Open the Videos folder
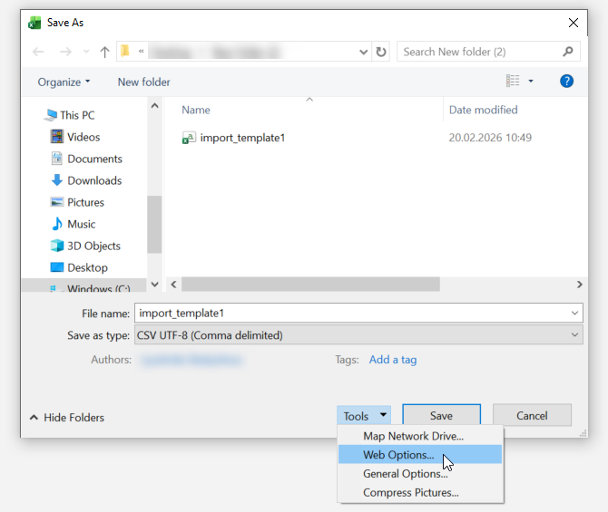The height and width of the screenshot is (512, 608). tap(83, 137)
